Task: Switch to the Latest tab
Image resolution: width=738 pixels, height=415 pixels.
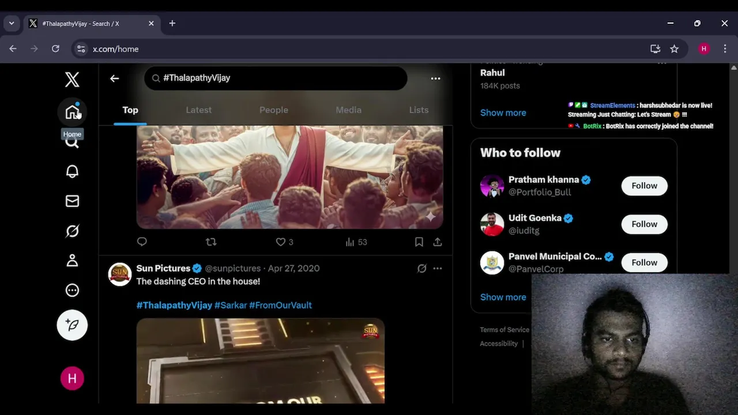Action: (199, 110)
